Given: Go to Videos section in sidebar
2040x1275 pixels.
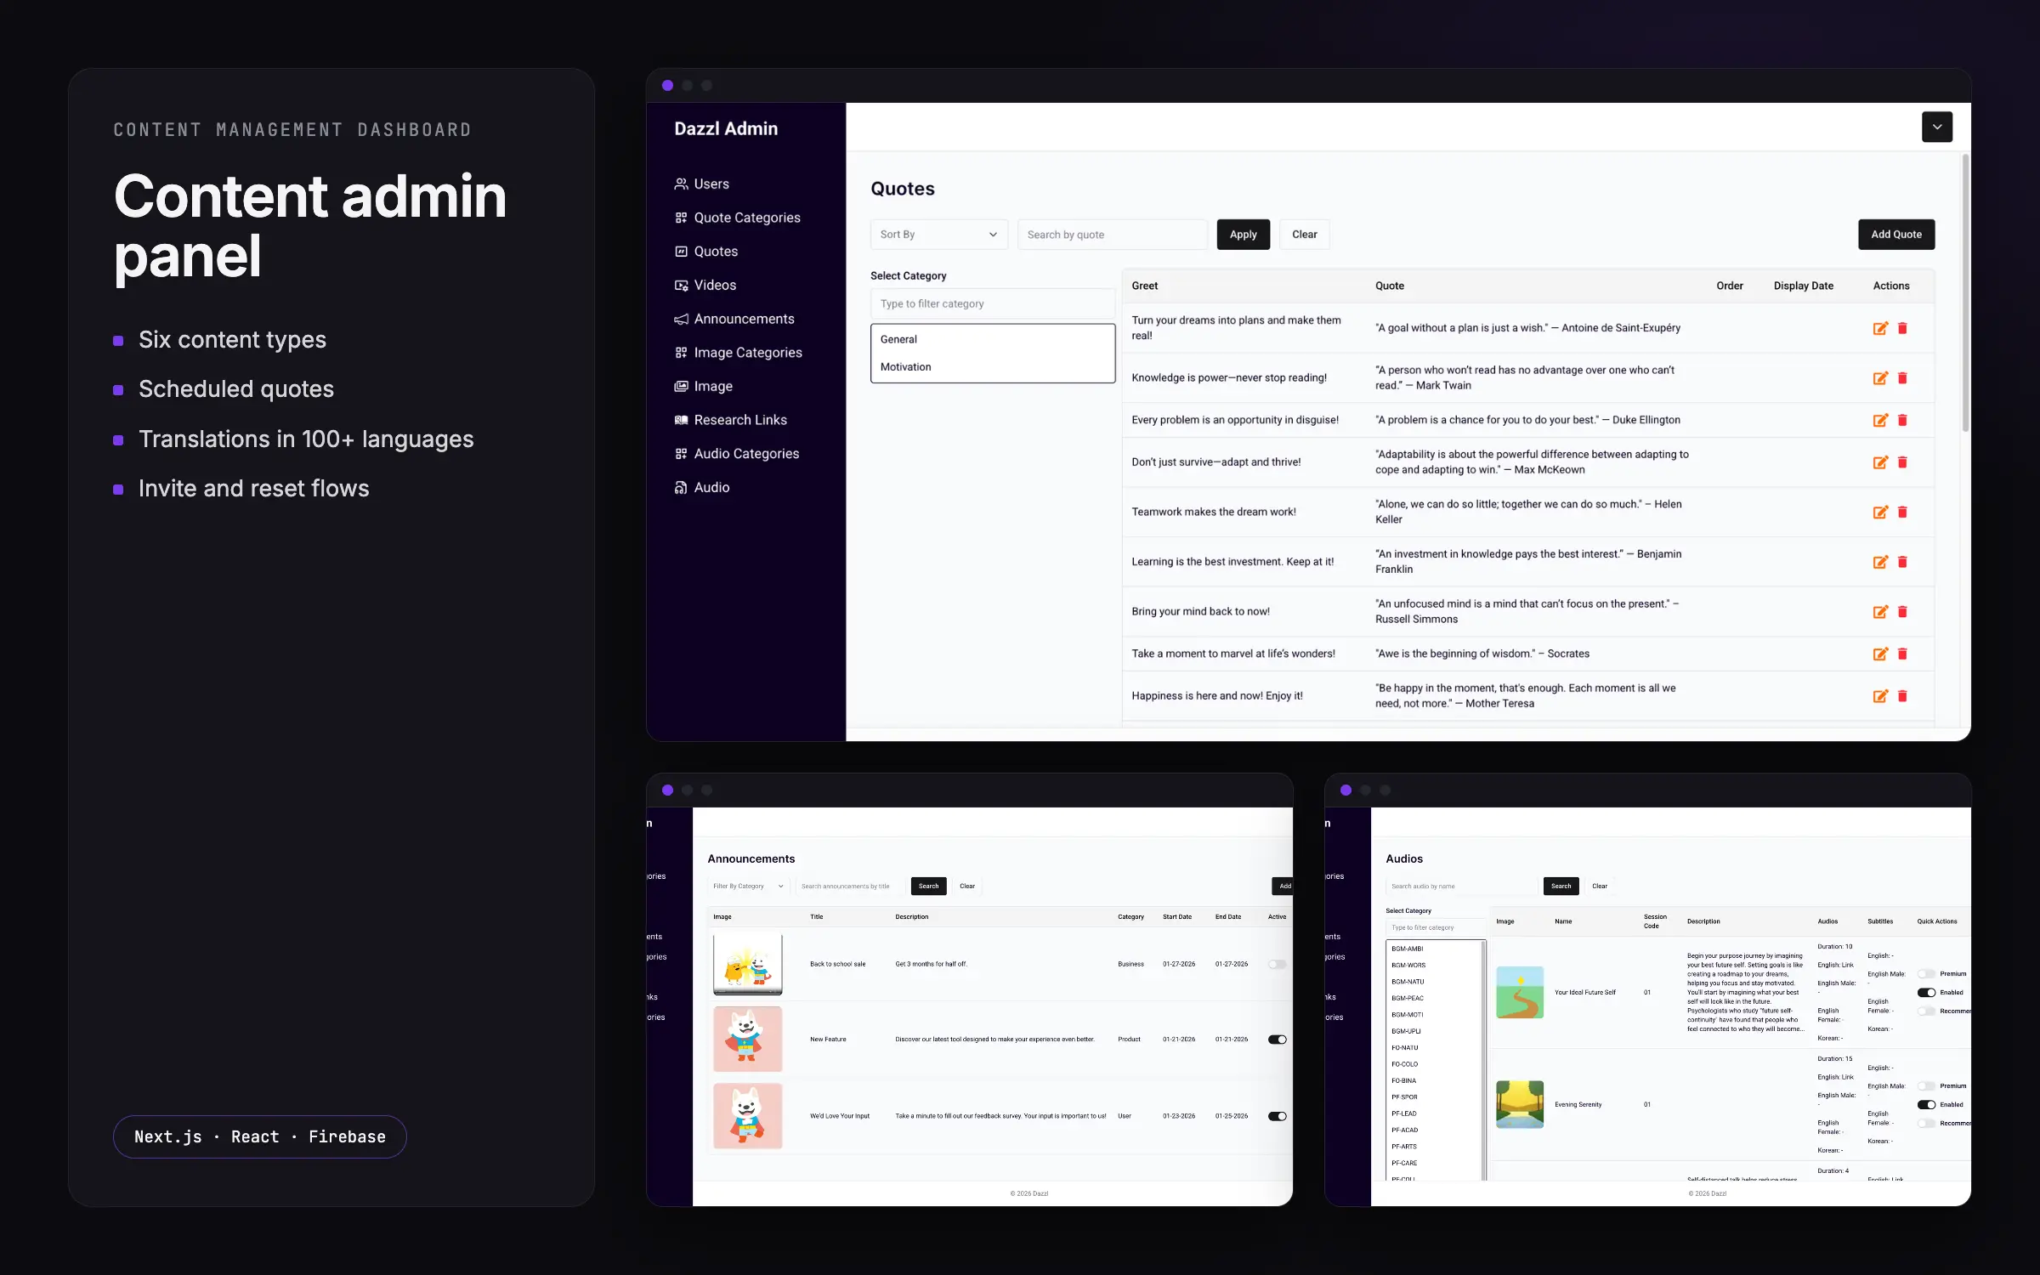Looking at the screenshot, I should coord(705,285).
